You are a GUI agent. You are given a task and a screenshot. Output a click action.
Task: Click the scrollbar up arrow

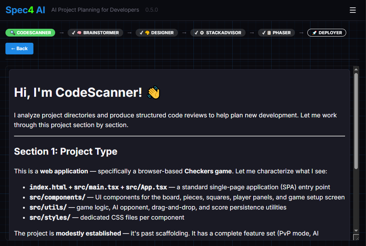pos(356,69)
